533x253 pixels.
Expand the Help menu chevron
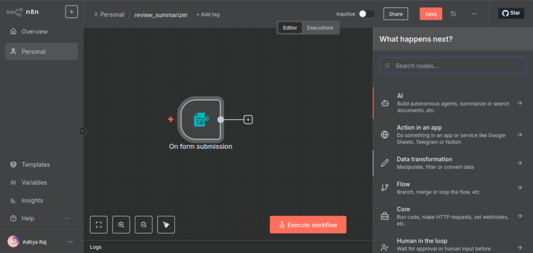pos(67,219)
